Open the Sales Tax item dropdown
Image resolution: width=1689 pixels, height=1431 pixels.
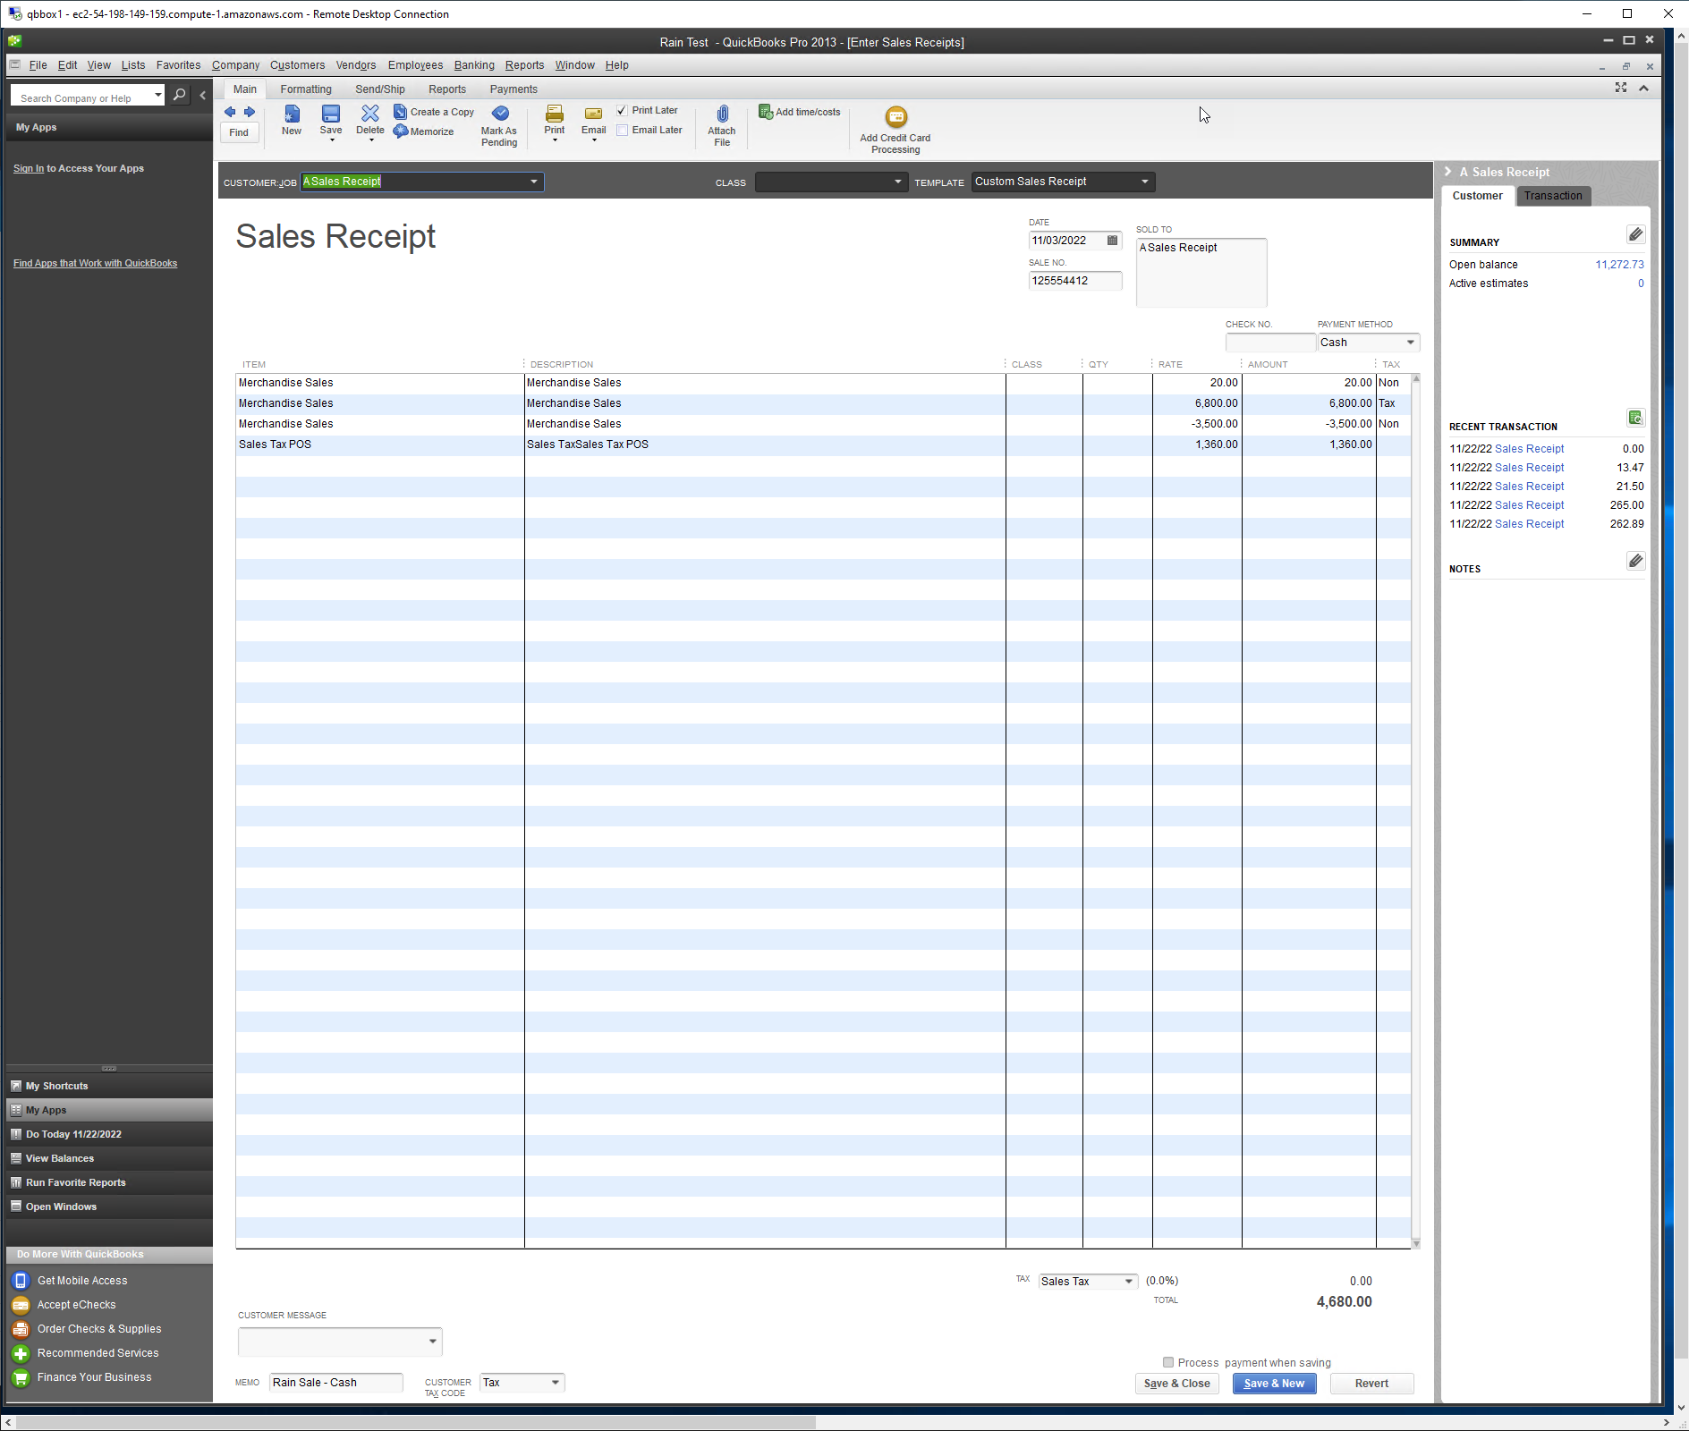(1128, 1282)
